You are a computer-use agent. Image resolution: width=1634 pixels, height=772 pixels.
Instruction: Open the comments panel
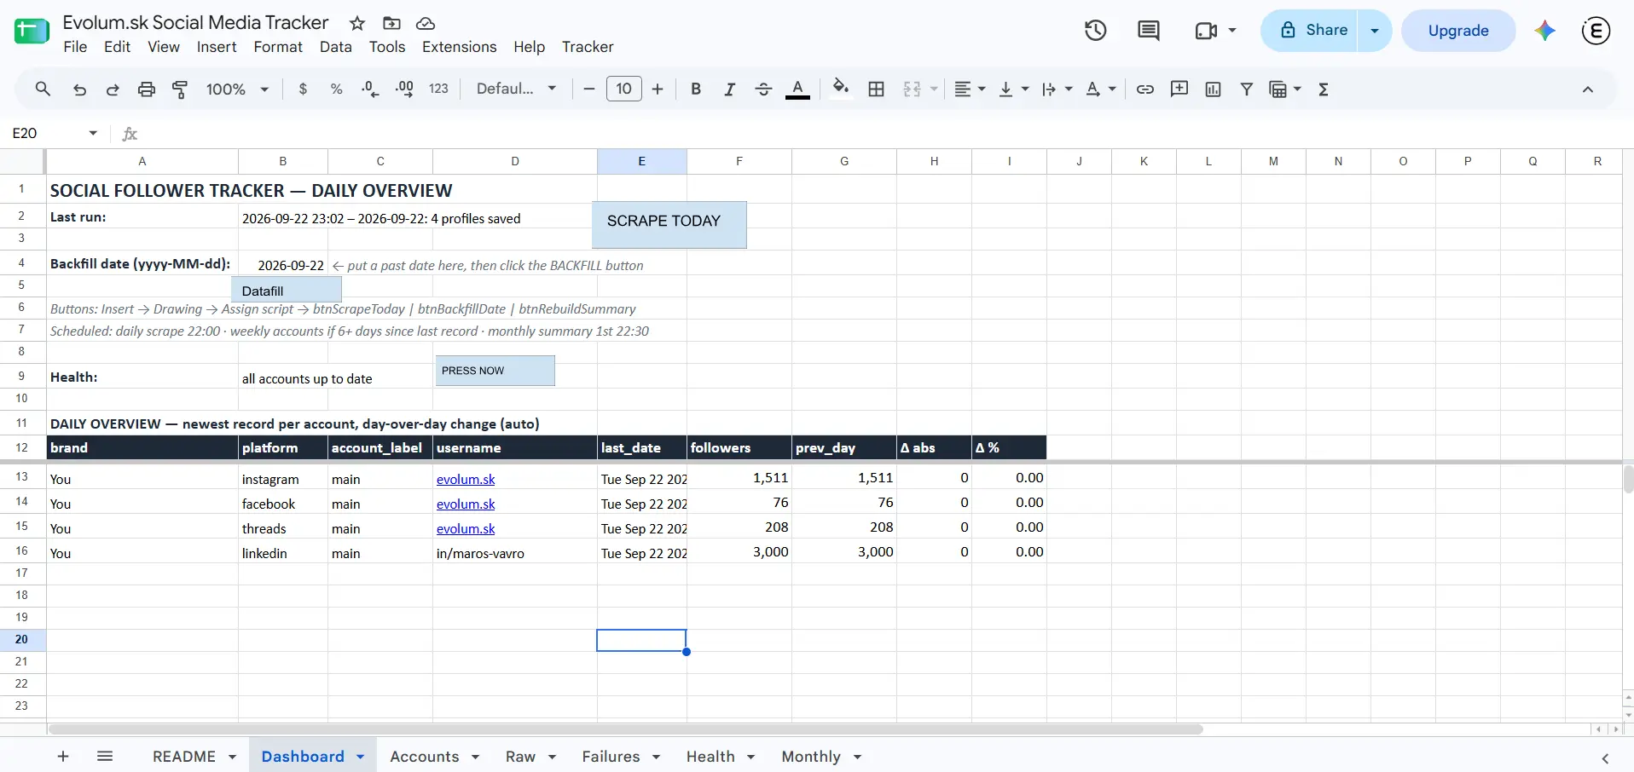[x=1149, y=31]
